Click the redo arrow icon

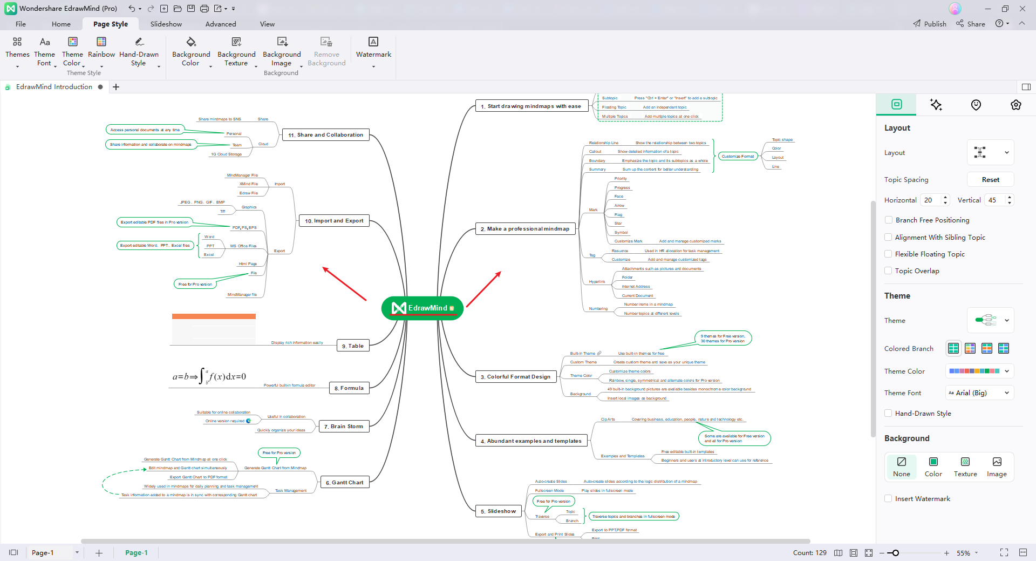click(x=151, y=9)
